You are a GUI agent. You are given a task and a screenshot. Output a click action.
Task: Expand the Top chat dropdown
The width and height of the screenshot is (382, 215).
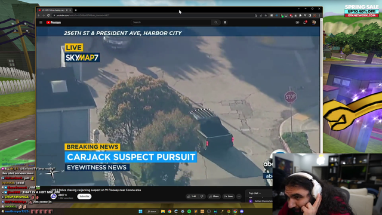coord(255,193)
